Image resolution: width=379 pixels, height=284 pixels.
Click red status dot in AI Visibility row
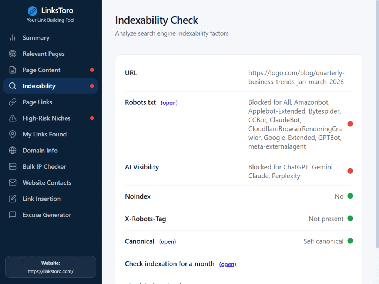click(x=350, y=171)
